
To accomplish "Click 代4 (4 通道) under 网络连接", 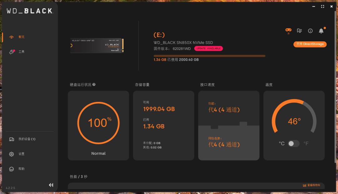I will (224, 144).
